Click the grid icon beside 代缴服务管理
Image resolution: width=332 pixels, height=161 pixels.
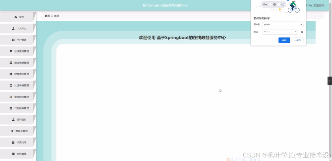point(11,108)
